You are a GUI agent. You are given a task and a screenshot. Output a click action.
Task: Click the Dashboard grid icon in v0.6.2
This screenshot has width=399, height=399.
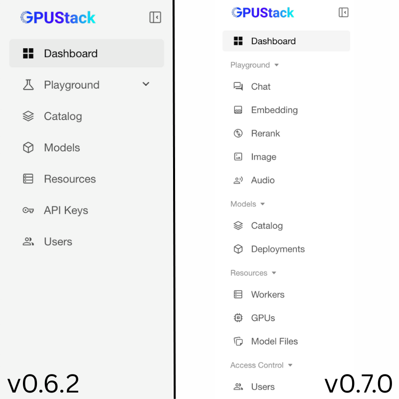(28, 53)
